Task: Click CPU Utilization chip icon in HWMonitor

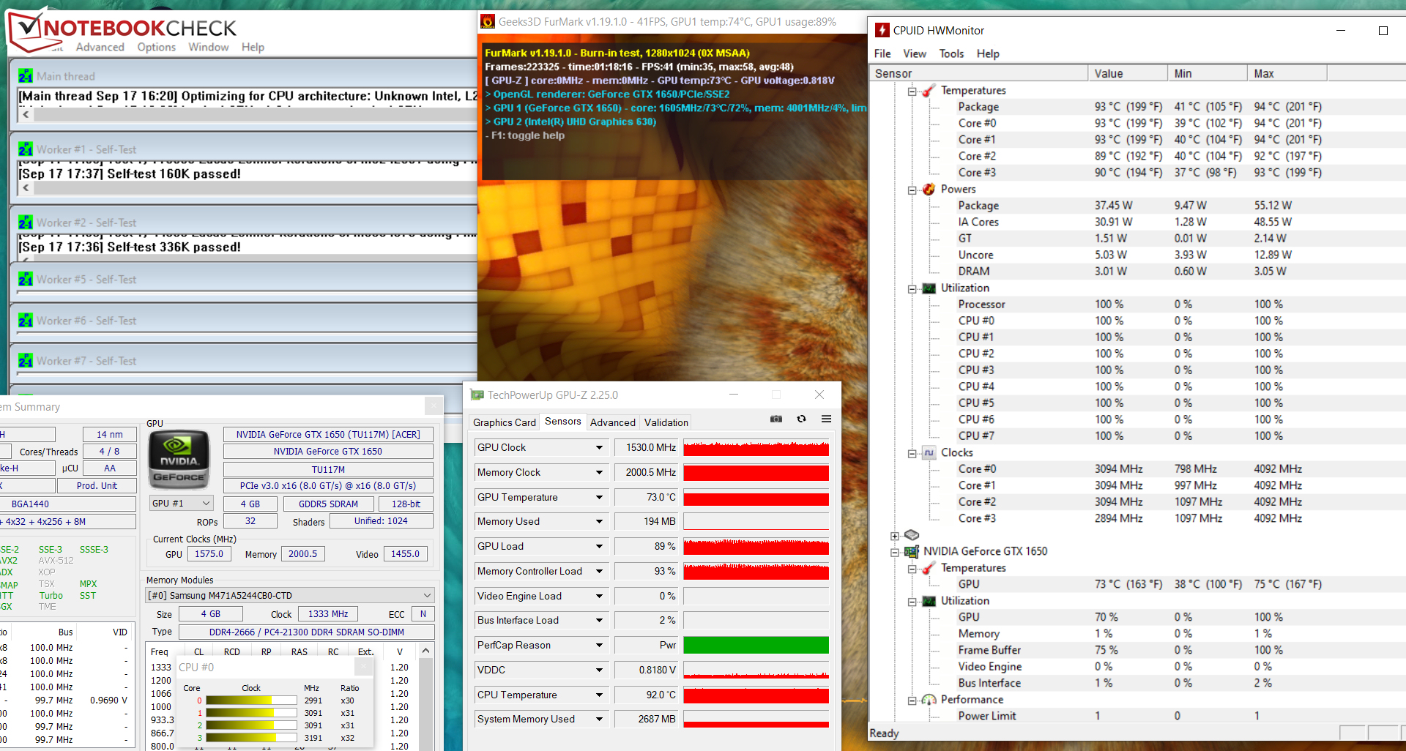Action: [x=929, y=288]
